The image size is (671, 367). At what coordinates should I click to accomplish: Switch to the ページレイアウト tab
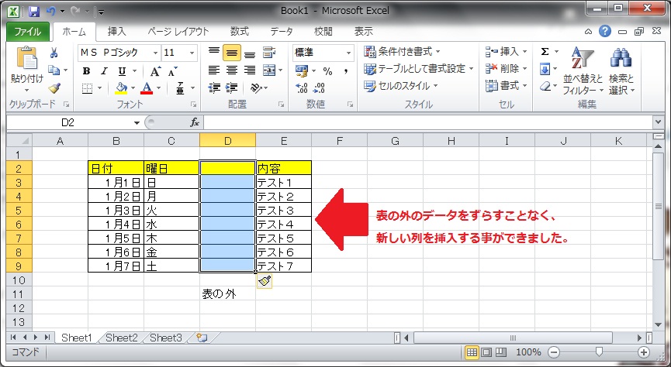tap(178, 32)
